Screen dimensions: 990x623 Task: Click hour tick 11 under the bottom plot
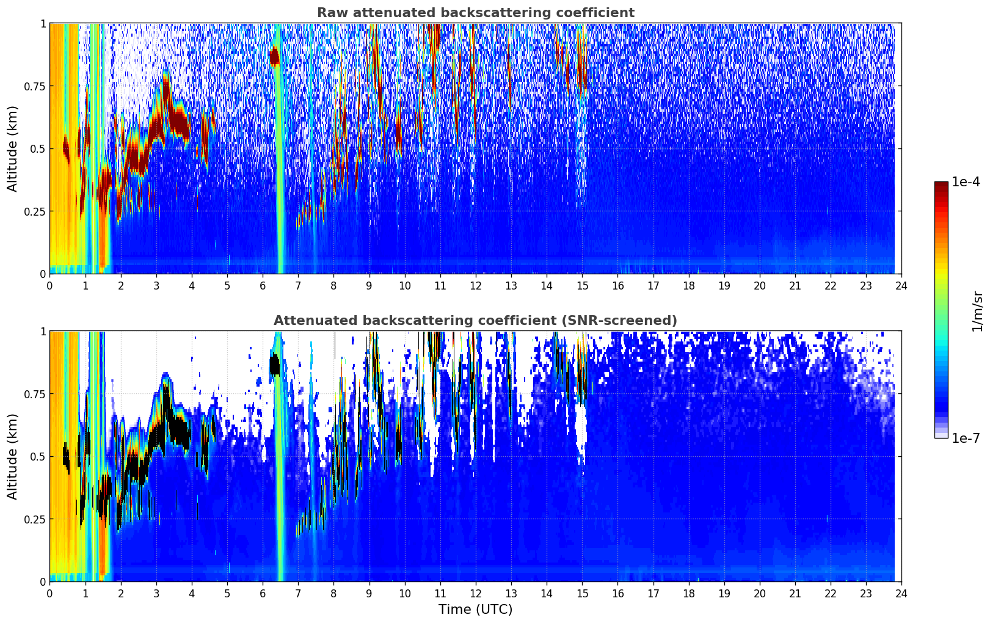click(440, 593)
